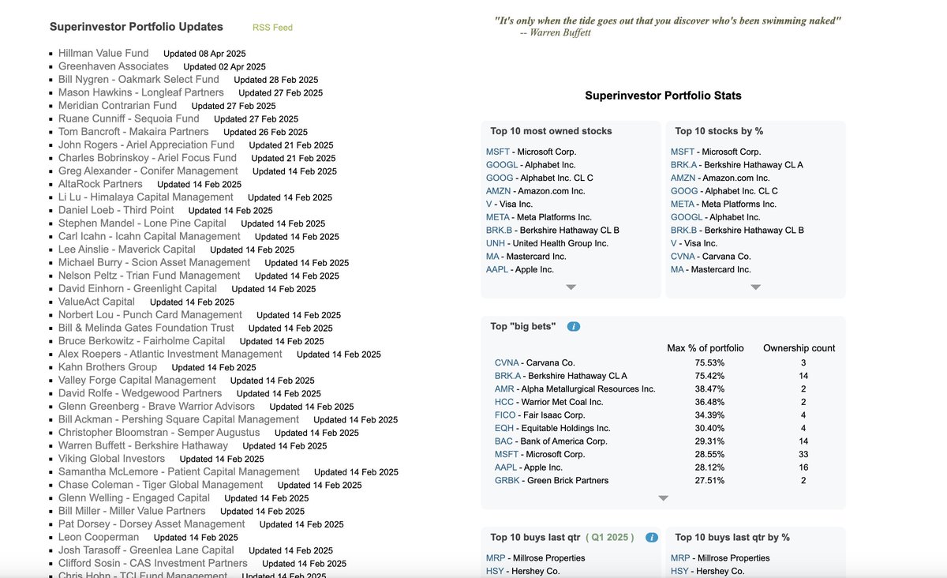Screen dimensions: 947x578
Task: Click UNH ticker in most owned stocks
Action: 496,243
